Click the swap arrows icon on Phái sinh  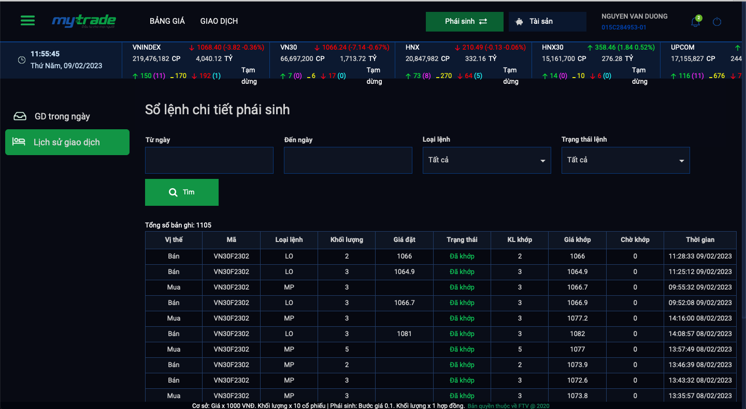(x=483, y=22)
